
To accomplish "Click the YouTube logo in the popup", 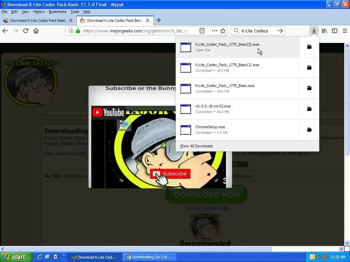I will point(108,113).
